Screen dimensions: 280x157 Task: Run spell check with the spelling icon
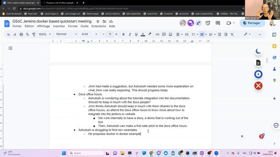click(28, 34)
